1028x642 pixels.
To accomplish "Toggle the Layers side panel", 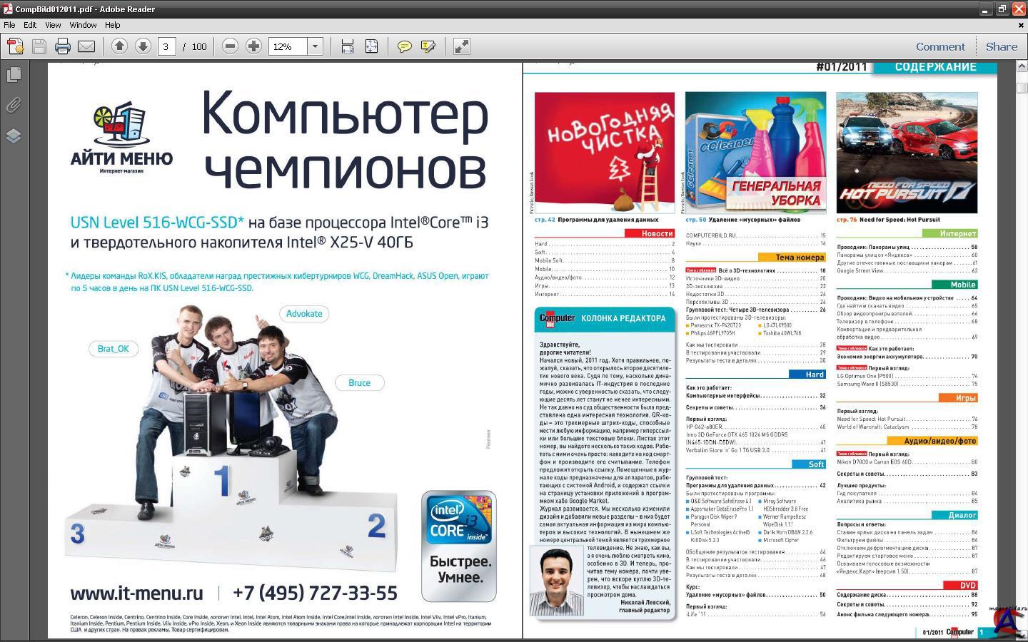I will [x=14, y=136].
